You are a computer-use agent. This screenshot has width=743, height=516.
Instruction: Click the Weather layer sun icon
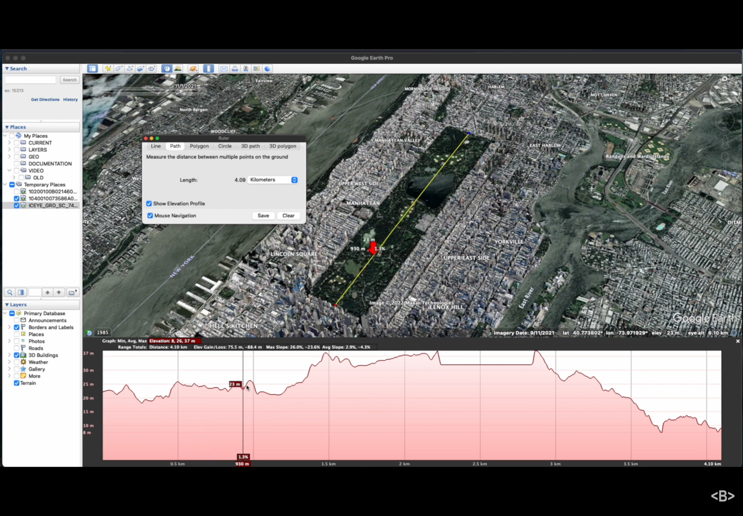tap(23, 362)
